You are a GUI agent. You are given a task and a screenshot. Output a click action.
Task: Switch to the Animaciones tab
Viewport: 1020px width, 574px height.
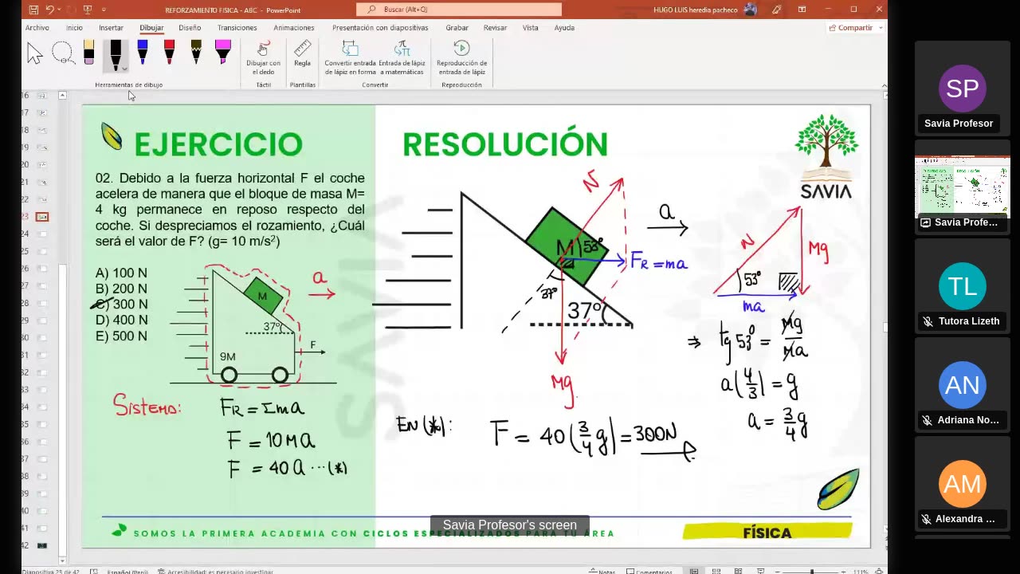pyautogui.click(x=293, y=28)
